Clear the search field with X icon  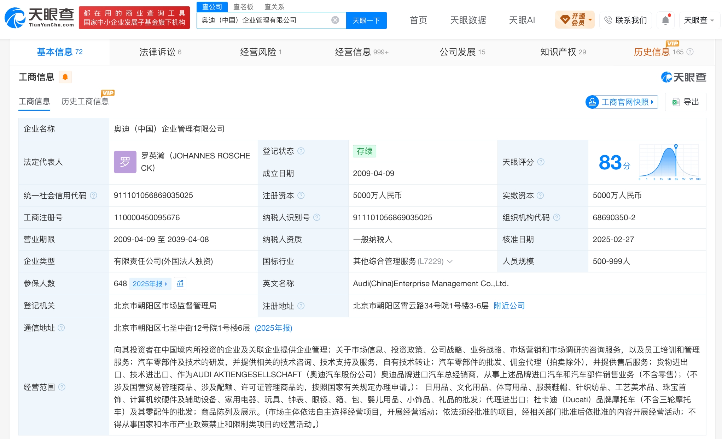[x=335, y=20]
